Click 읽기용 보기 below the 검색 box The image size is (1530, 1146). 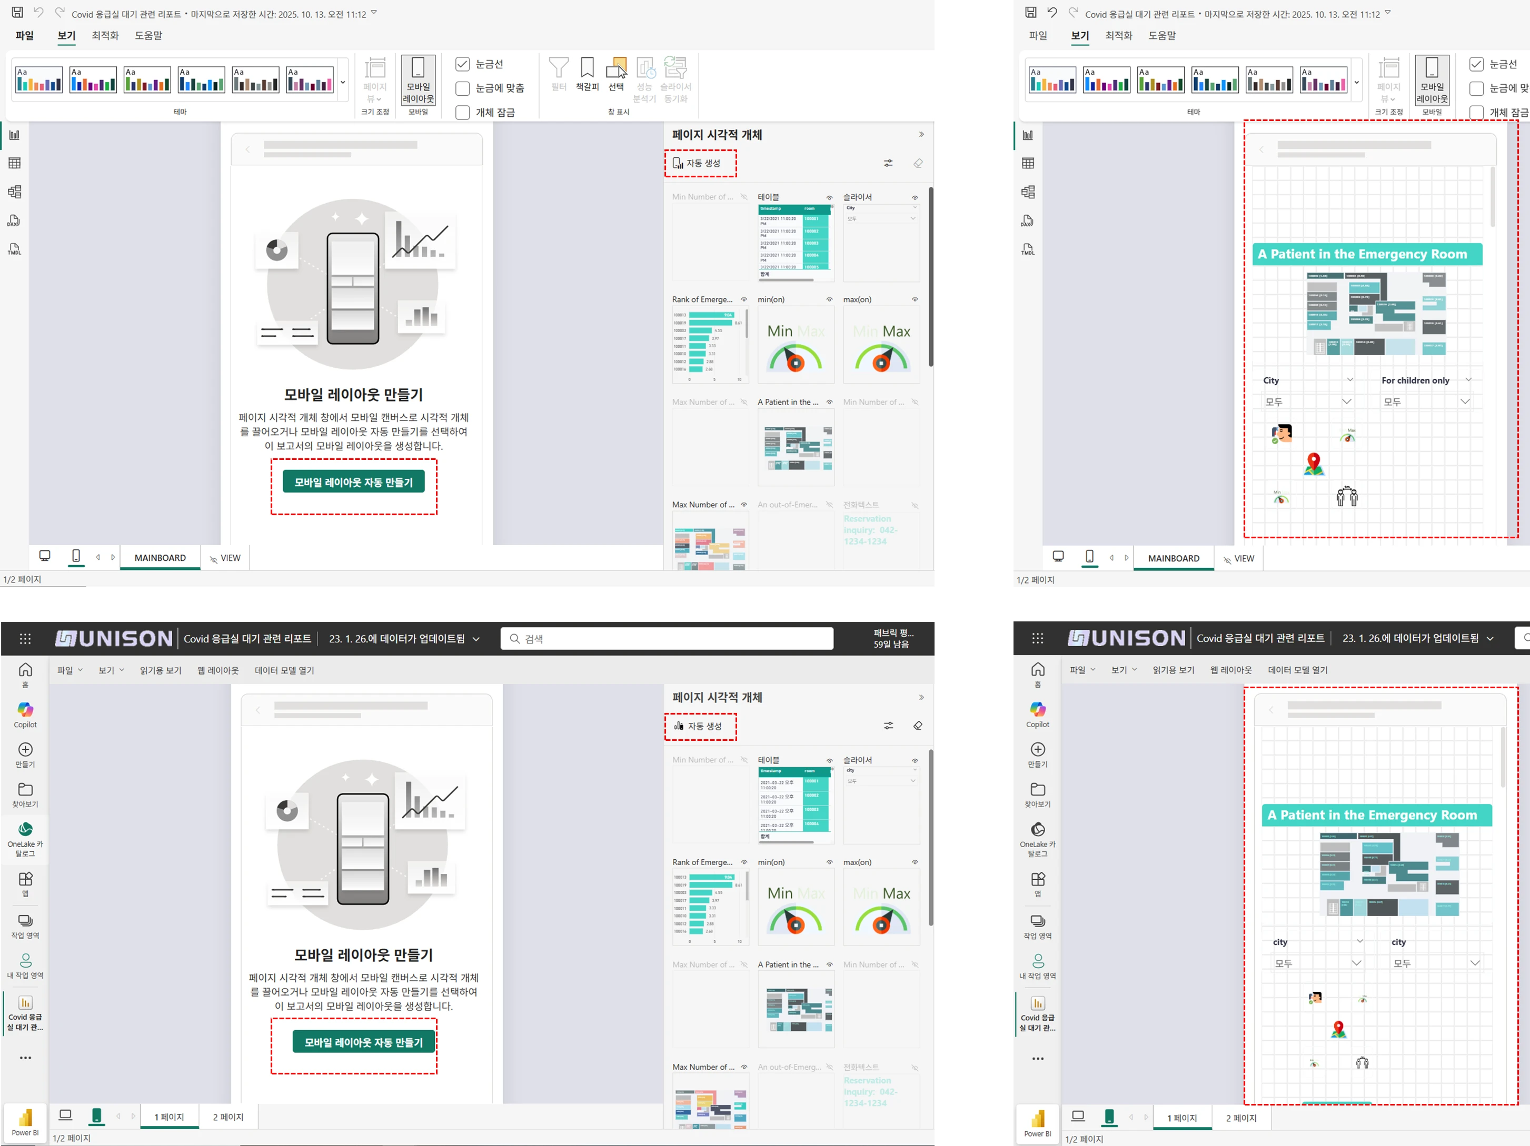point(161,670)
